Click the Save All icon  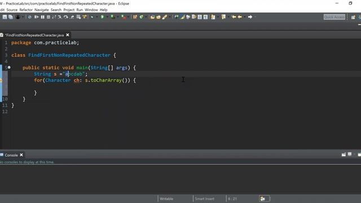coord(11,17)
